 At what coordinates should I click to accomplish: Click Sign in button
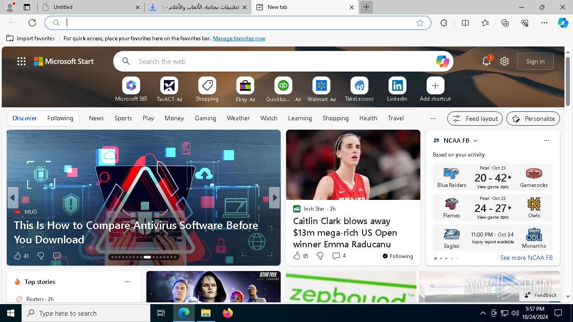click(x=535, y=61)
